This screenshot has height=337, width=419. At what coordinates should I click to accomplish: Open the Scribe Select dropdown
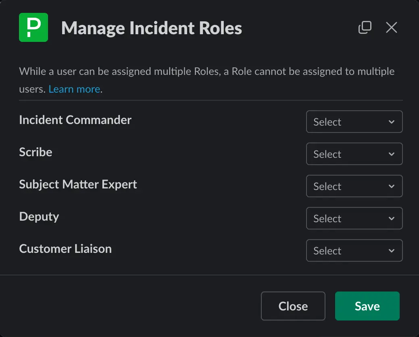click(354, 154)
